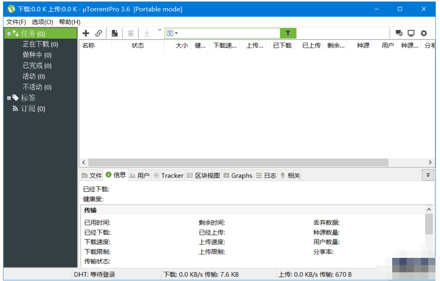Viewport: 440px width, 281px height.
Task: Click the green filter button
Action: pyautogui.click(x=288, y=33)
